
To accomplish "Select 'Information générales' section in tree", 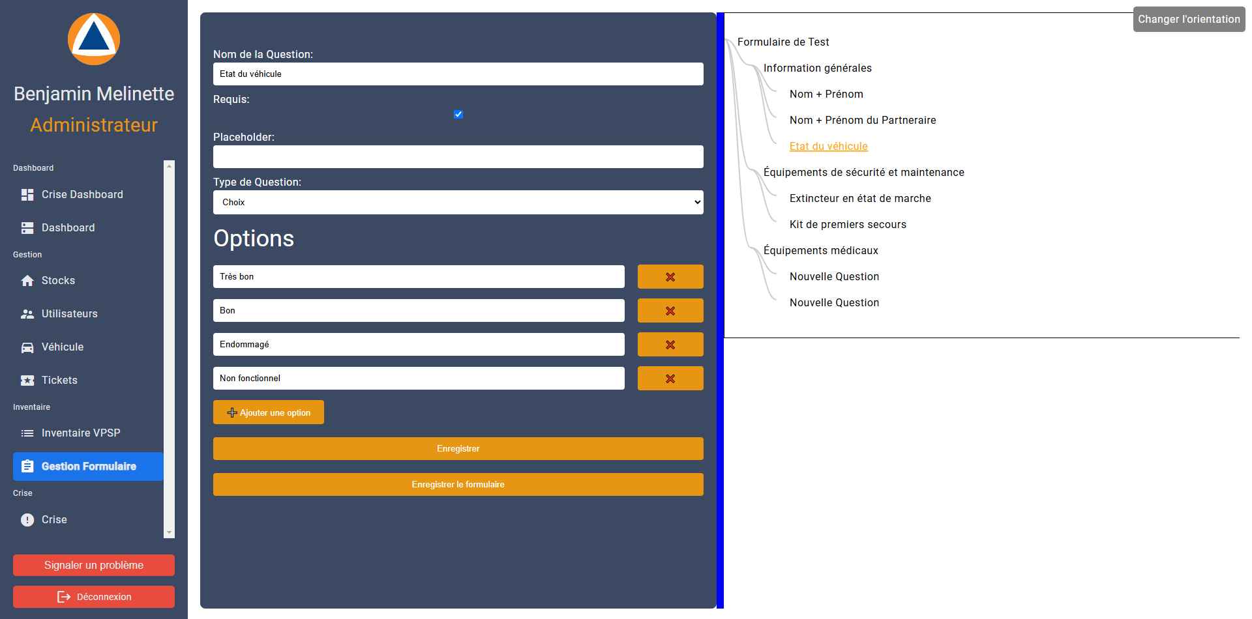I will click(x=817, y=68).
